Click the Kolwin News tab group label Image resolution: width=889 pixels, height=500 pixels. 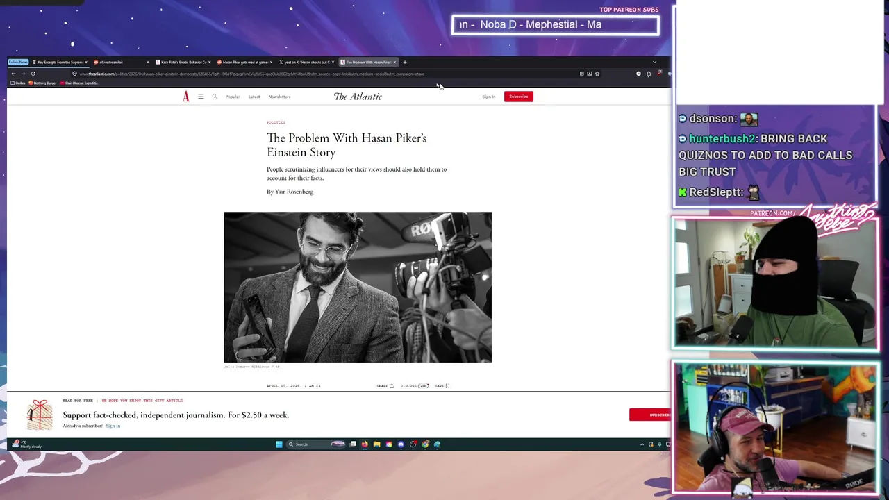coord(18,62)
